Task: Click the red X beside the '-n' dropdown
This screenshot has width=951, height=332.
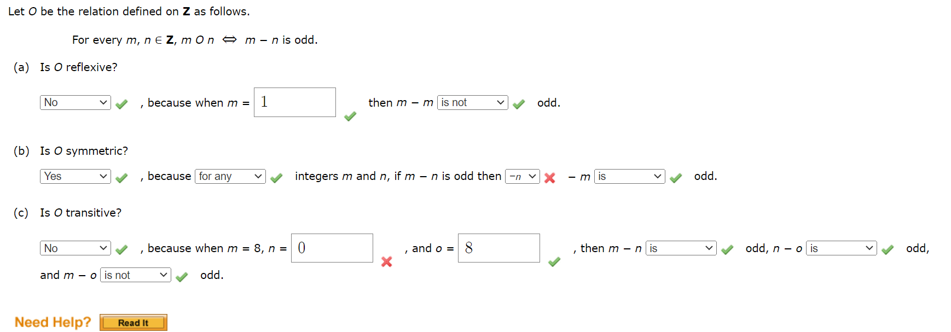Action: 550,177
